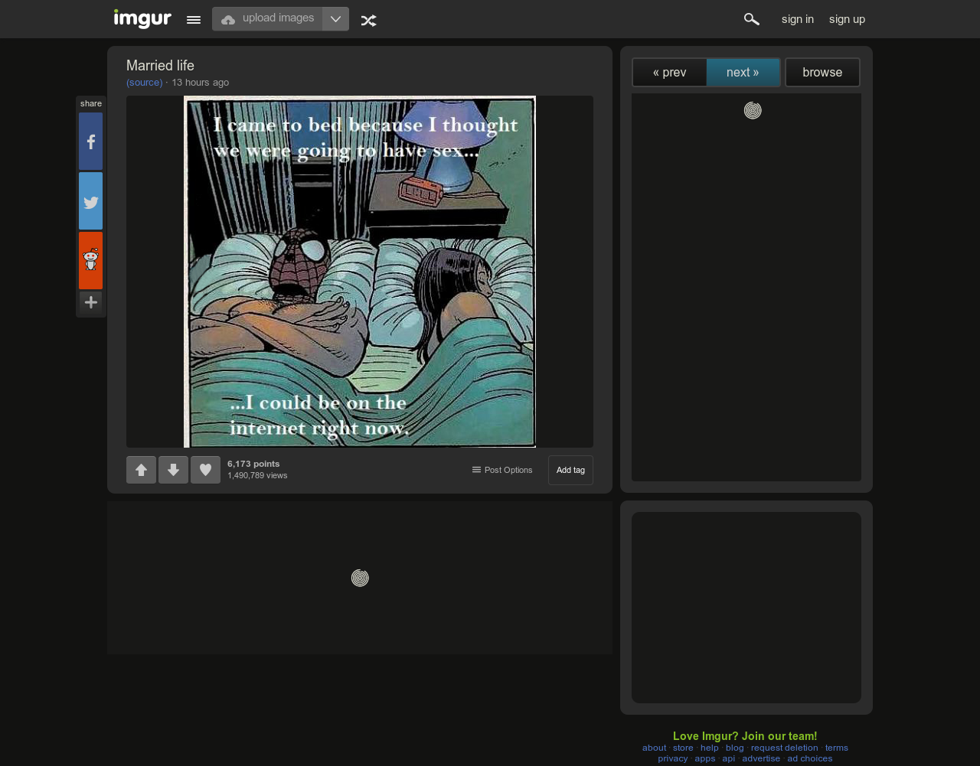Upvote the Married life post
Image resolution: width=980 pixels, height=766 pixels.
click(x=141, y=470)
